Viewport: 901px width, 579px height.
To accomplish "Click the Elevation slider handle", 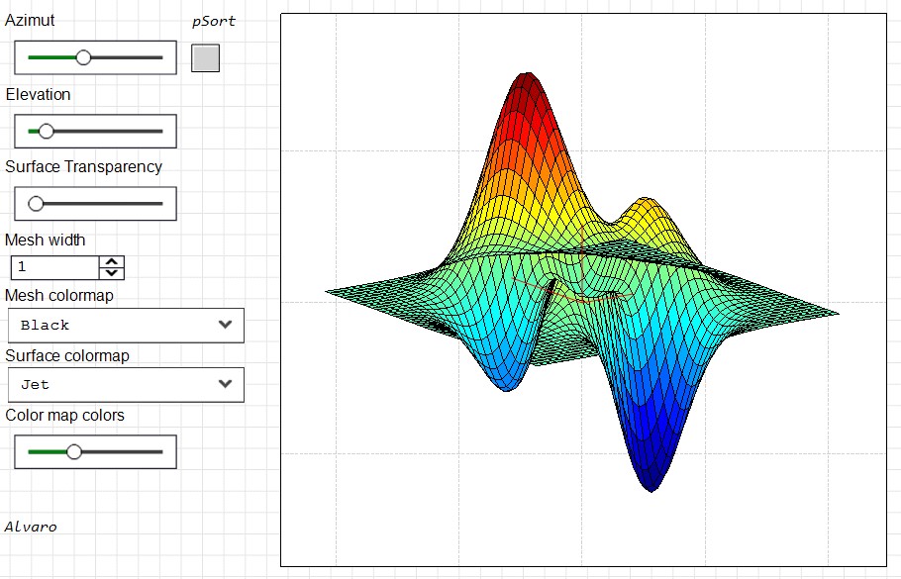I will pos(46,131).
